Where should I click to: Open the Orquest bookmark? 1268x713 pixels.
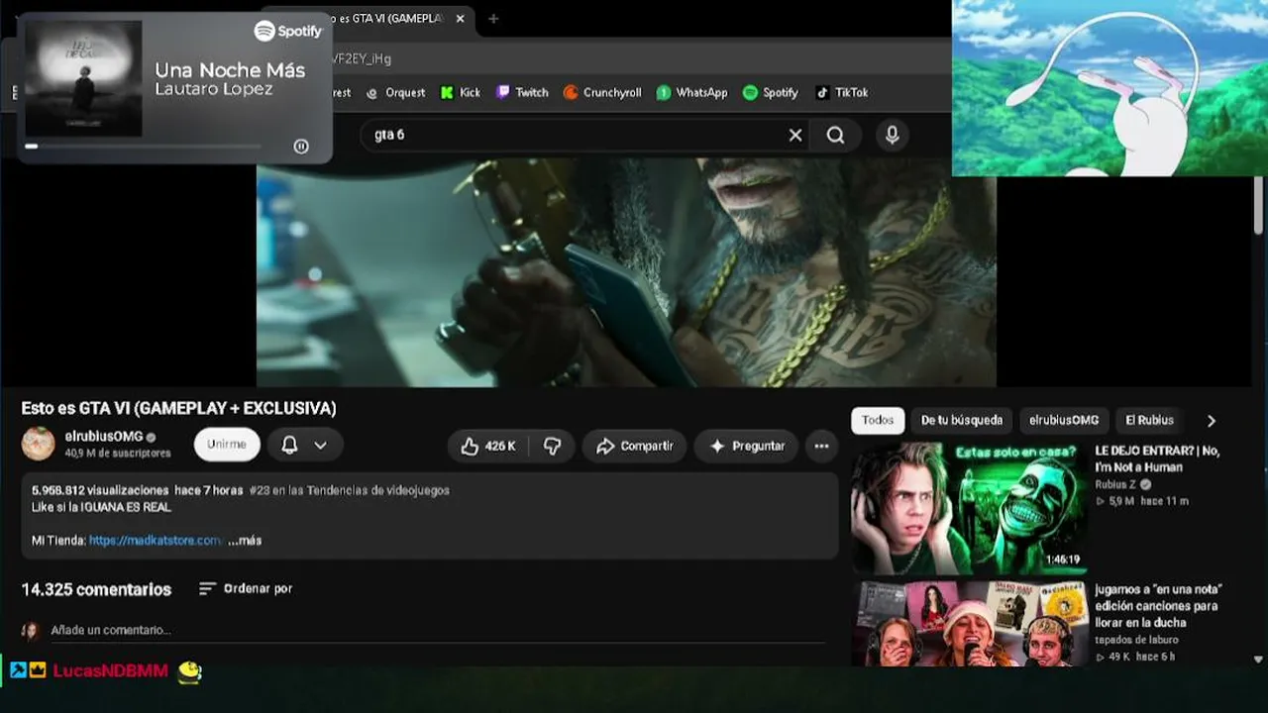(395, 92)
